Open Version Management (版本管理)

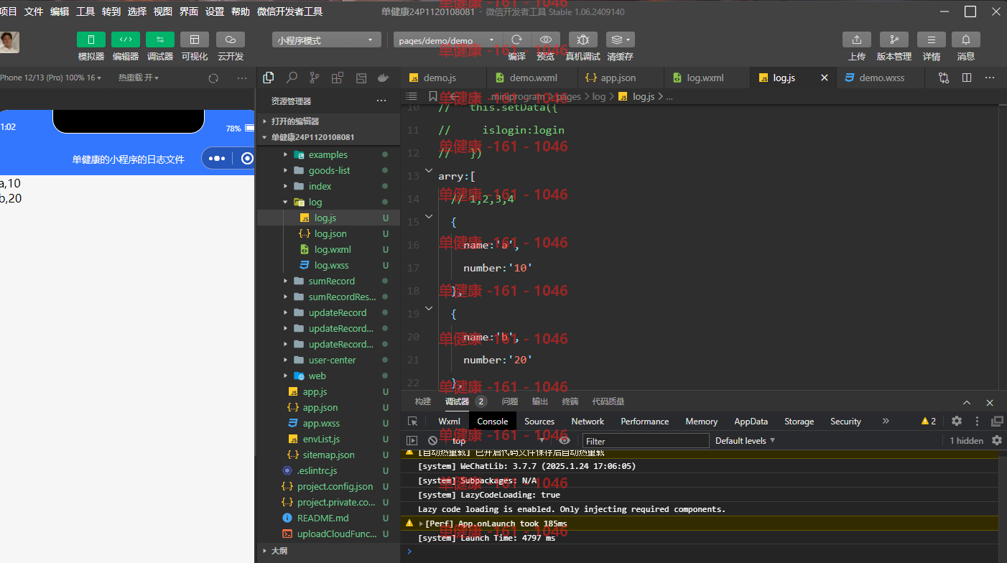point(894,40)
